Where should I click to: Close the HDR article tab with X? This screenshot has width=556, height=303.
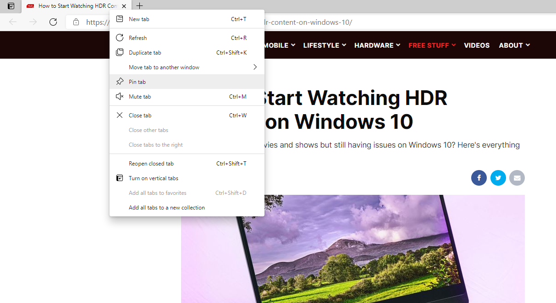(x=124, y=6)
